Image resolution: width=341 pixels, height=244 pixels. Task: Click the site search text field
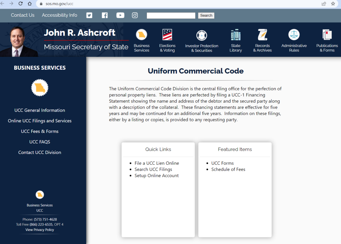tap(171, 16)
